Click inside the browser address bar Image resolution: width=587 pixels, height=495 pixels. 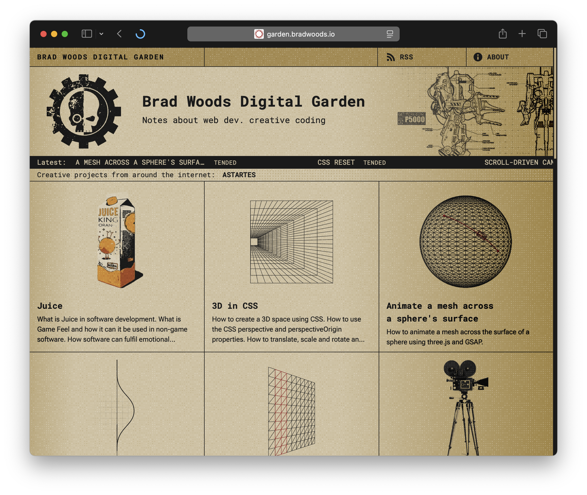click(x=300, y=34)
